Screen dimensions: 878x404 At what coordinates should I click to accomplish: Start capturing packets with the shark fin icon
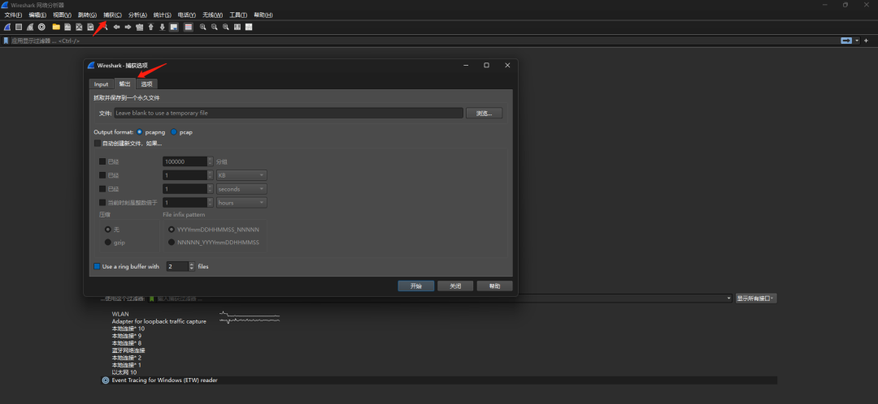click(7, 27)
